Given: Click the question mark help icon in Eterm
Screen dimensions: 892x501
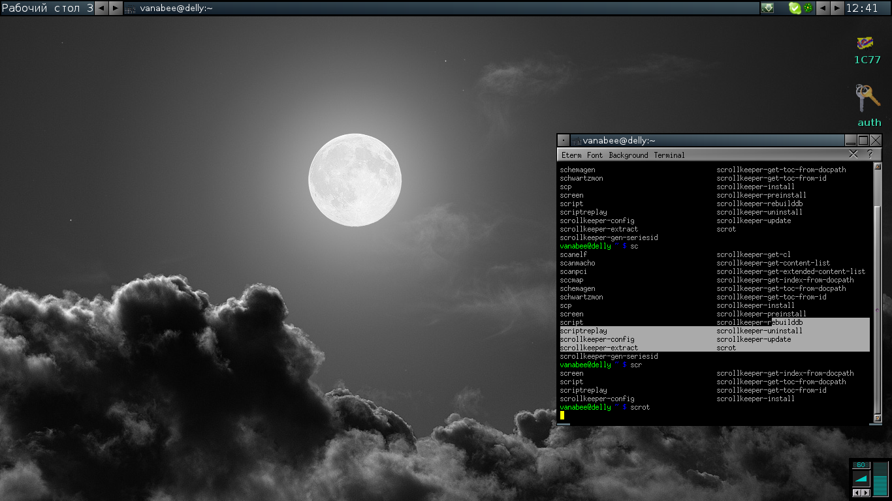Looking at the screenshot, I should [869, 155].
